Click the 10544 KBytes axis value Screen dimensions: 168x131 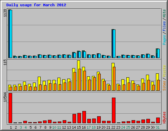(5, 97)
